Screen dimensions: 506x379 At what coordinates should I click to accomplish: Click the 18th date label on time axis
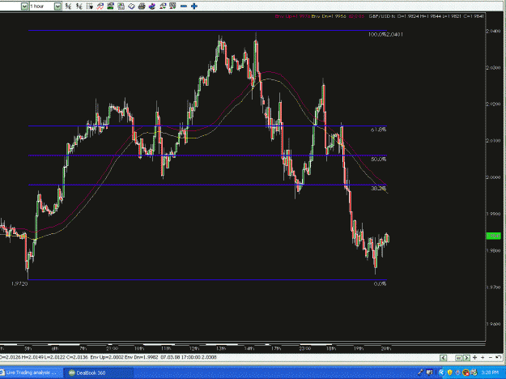pyautogui.click(x=331, y=349)
